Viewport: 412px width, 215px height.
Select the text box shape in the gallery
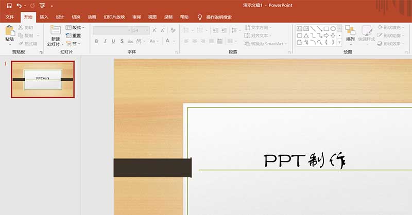pyautogui.click(x=299, y=29)
